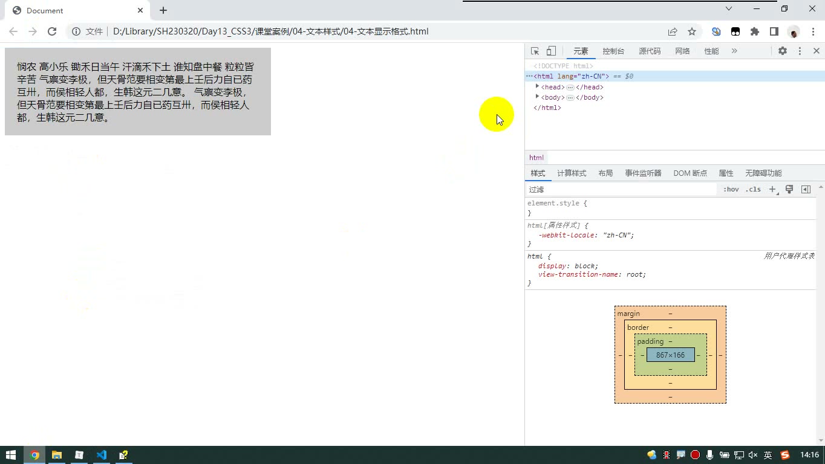This screenshot has height=464, width=825.
Task: Expand the body element node
Action: click(537, 97)
